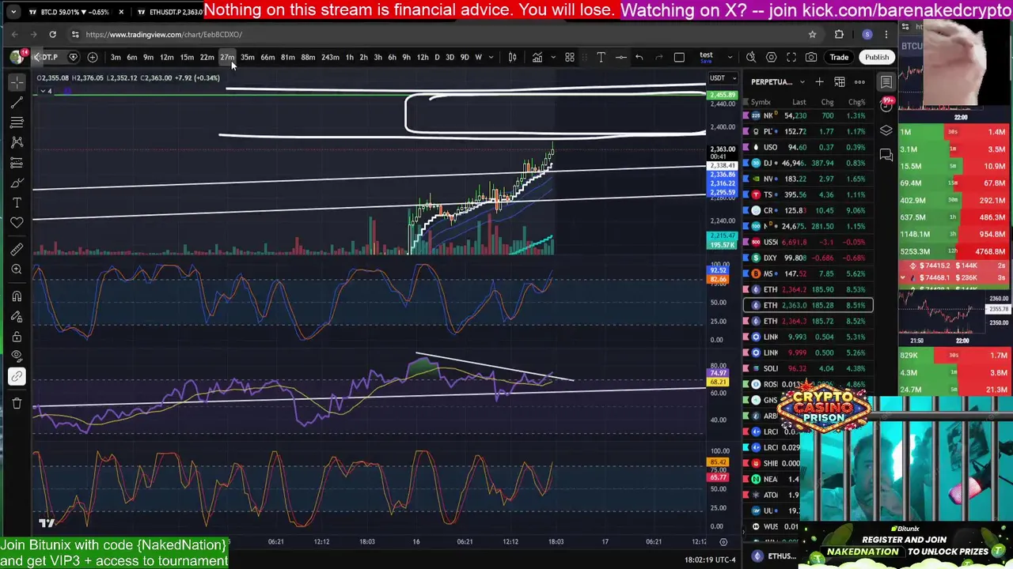Select the Text annotation tool in left sidebar

click(17, 203)
